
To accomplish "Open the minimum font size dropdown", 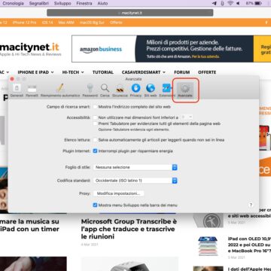I will pyautogui.click(x=187, y=117).
